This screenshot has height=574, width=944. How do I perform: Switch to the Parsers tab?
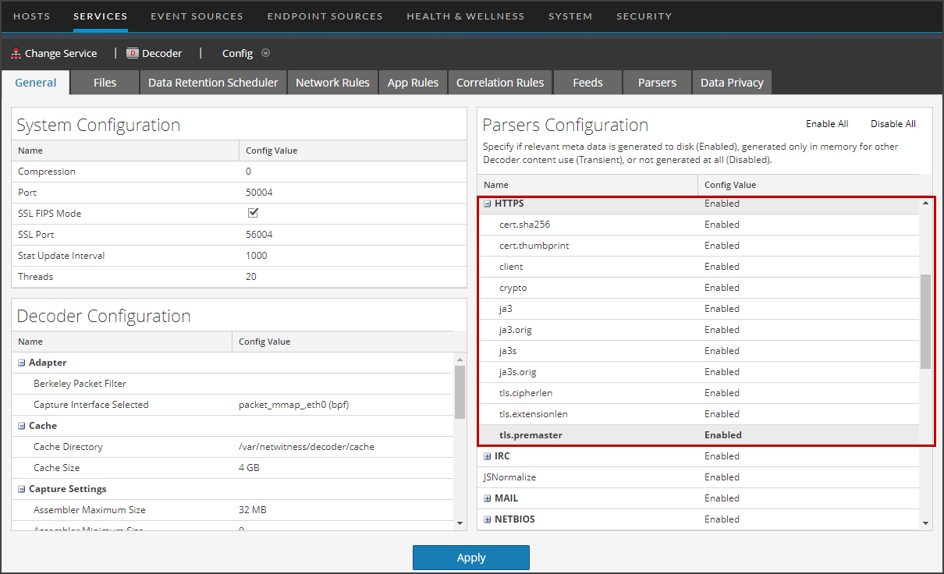pyautogui.click(x=656, y=82)
